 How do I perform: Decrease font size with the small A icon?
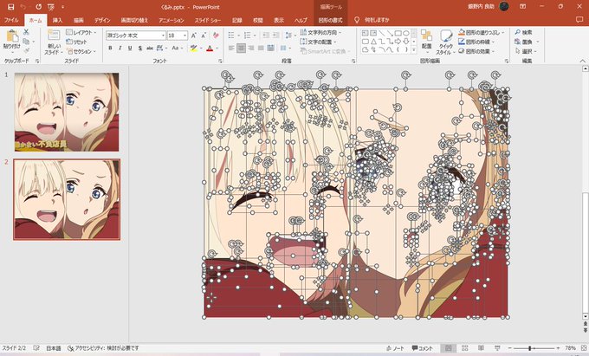click(x=204, y=36)
